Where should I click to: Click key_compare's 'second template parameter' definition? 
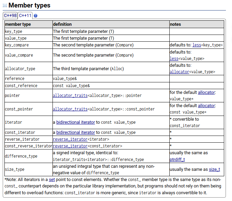111,45
